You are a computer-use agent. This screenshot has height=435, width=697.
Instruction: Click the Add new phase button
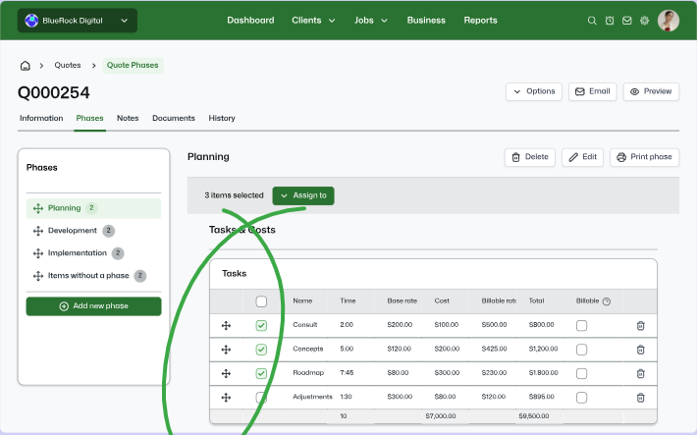click(94, 306)
